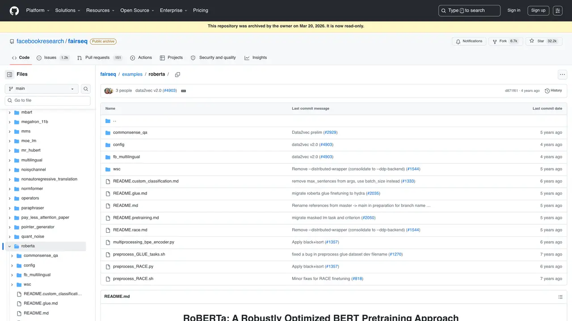Copy the roberta path icon
572x321 pixels.
click(177, 74)
